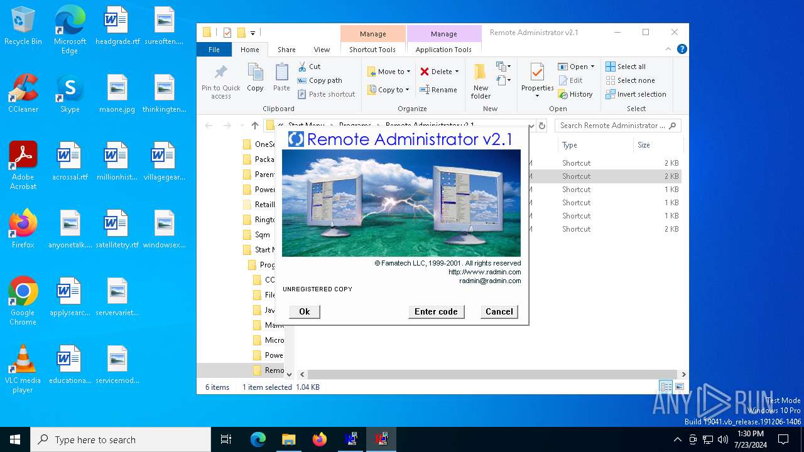Select acrossal.rtf desktop file
This screenshot has width=804, height=452.
tap(70, 162)
